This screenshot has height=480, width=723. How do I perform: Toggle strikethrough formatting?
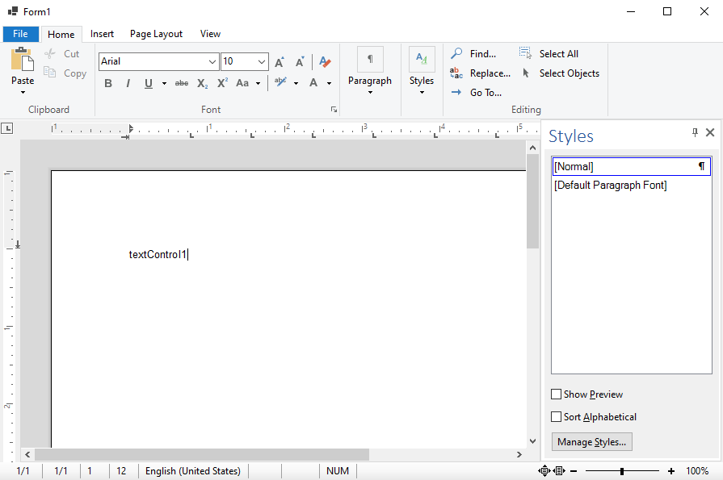(x=182, y=83)
